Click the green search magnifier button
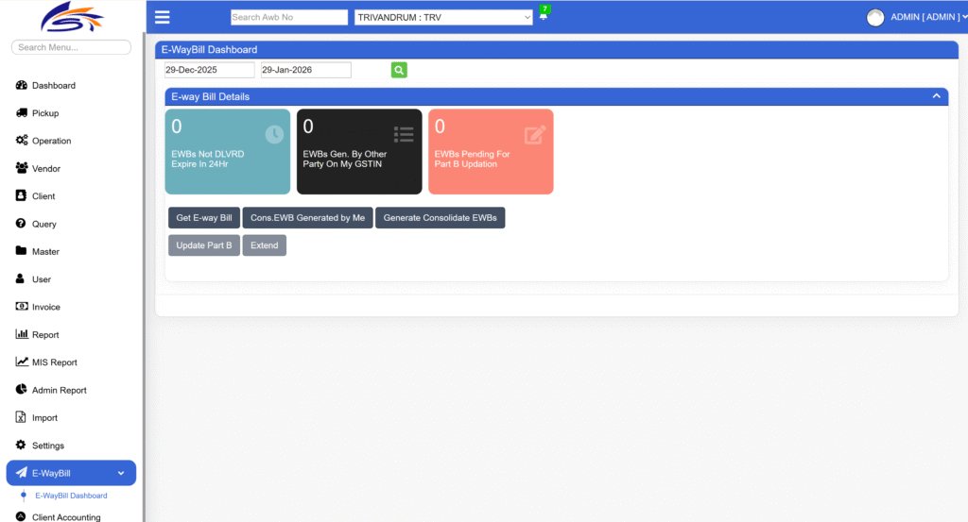Screen dimensions: 968x522 399,70
